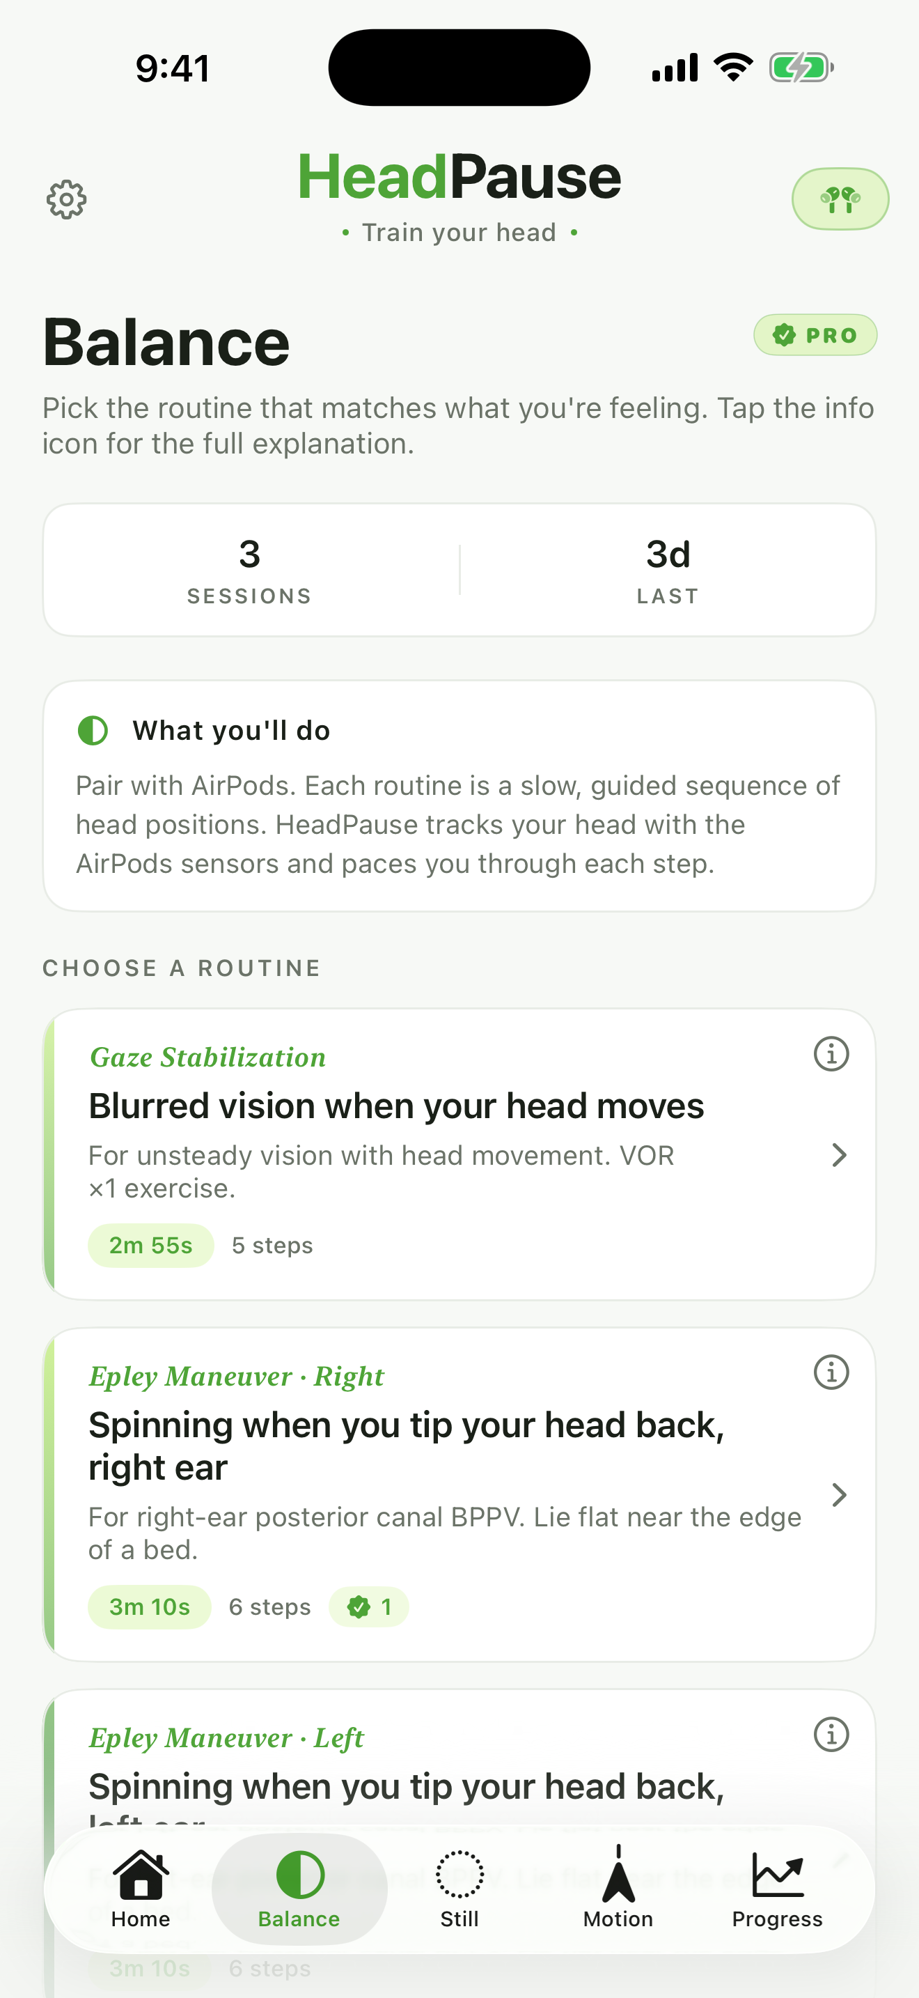Switch to the Still tab
Viewport: 919px width, 1998px height.
459,1888
